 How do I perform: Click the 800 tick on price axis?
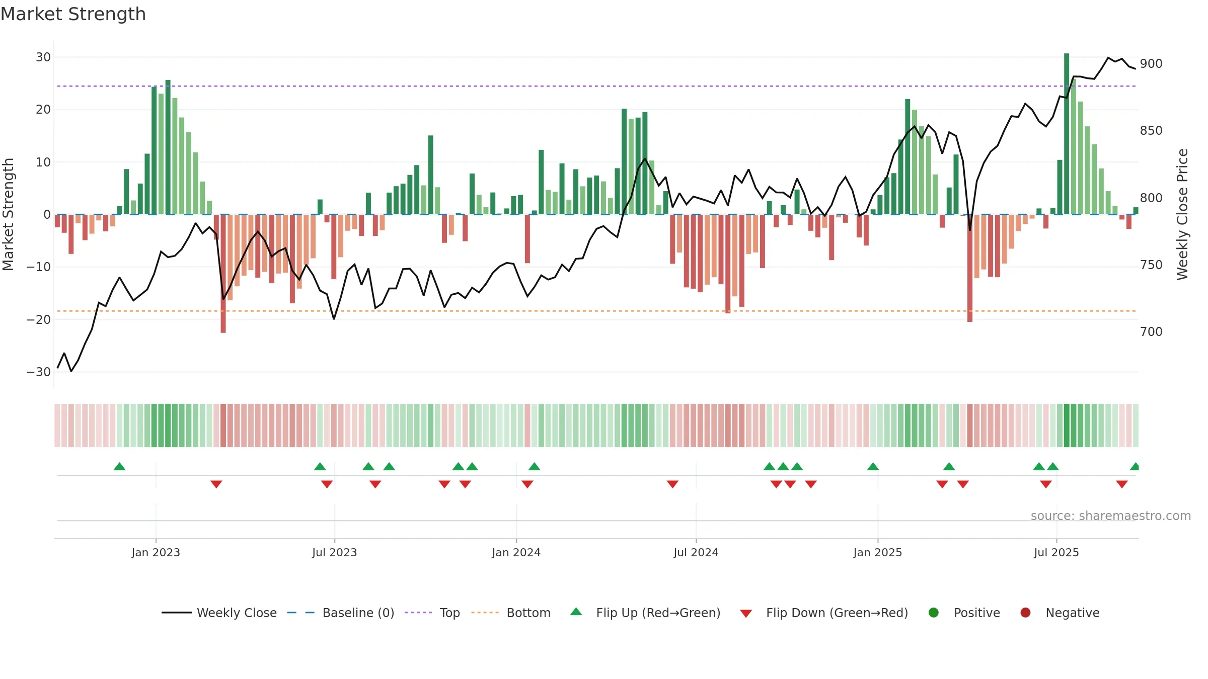[x=1151, y=198]
